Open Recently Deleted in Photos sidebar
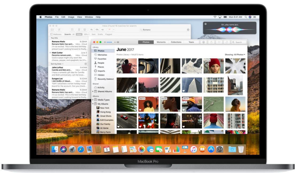296x173 pixels. pyautogui.click(x=106, y=79)
